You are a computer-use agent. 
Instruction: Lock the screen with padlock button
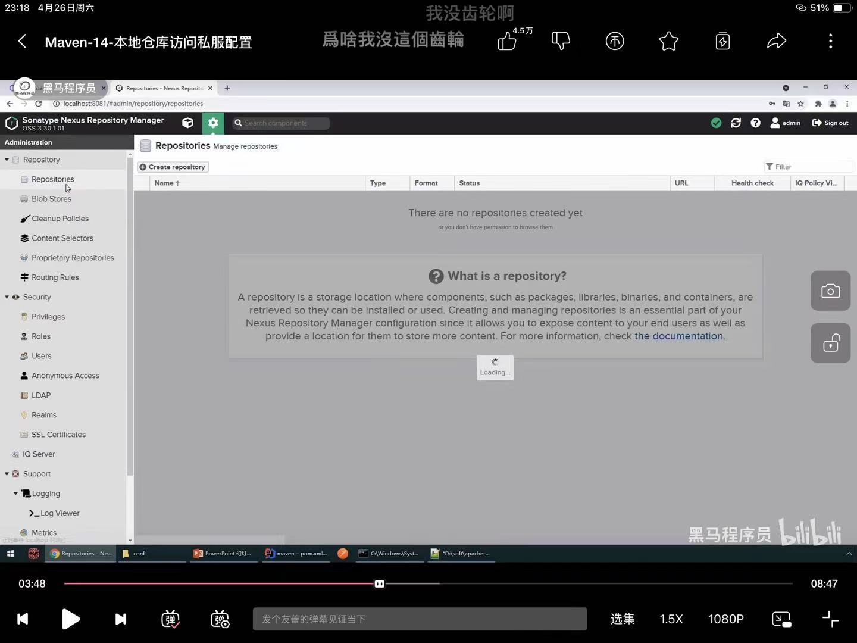830,343
